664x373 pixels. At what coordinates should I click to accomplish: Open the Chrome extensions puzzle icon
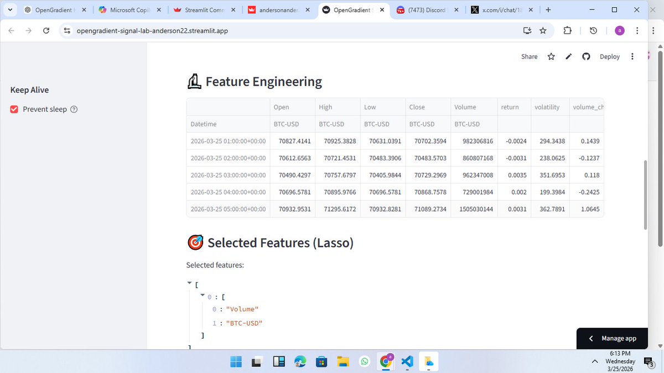[567, 31]
